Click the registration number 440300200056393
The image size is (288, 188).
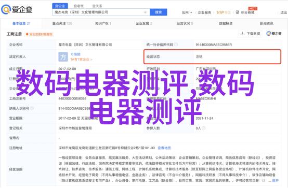(72, 98)
